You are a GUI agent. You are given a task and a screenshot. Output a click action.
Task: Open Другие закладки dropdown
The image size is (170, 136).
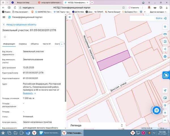click(x=158, y=12)
